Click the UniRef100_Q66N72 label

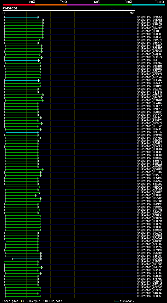point(150,43)
